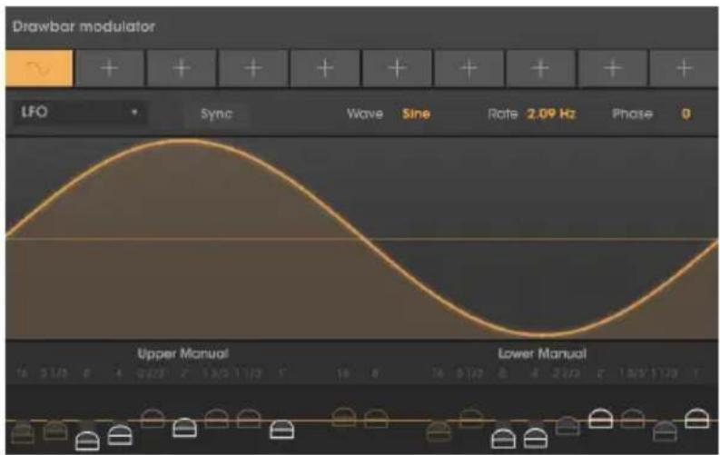Change the Wave value Sine
The height and width of the screenshot is (455, 720).
(x=416, y=114)
